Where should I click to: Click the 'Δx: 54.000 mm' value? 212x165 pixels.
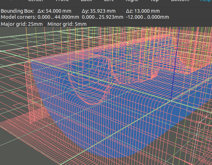[x=55, y=11]
